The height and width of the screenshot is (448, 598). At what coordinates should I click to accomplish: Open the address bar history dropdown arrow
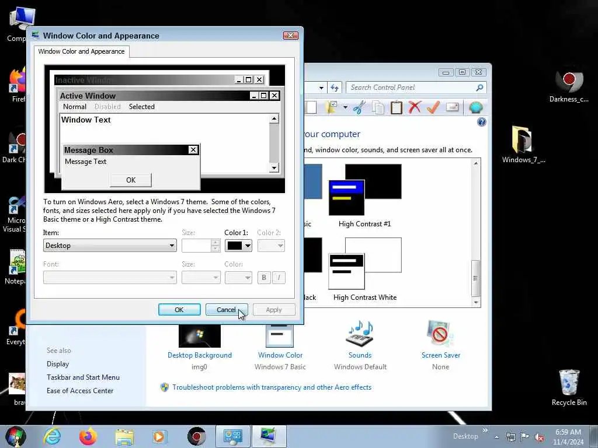pyautogui.click(x=322, y=88)
